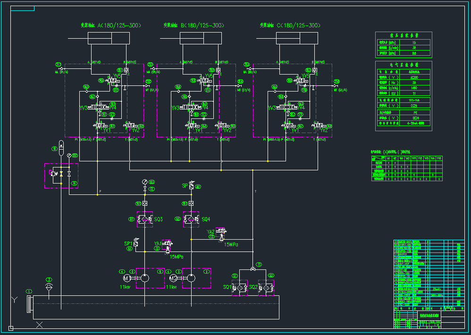Select the 11kw label under motor M2
Image resolution: width=471 pixels, height=335 pixels.
coord(171,287)
